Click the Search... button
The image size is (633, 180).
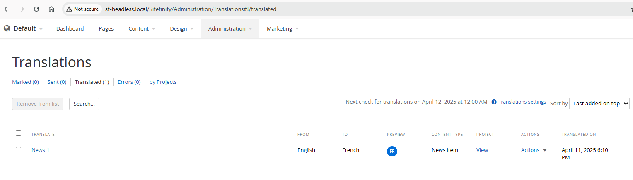click(x=84, y=104)
